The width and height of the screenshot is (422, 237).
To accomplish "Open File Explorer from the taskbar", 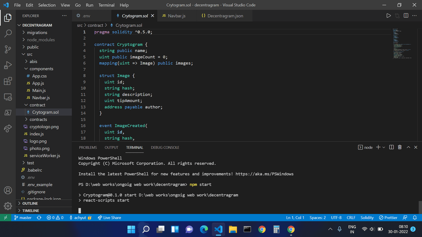I will pos(233,229).
